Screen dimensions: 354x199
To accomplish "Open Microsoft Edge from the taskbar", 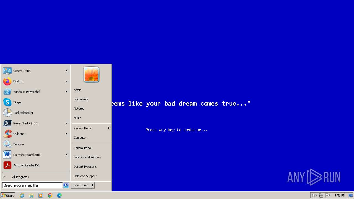I will [59, 195].
